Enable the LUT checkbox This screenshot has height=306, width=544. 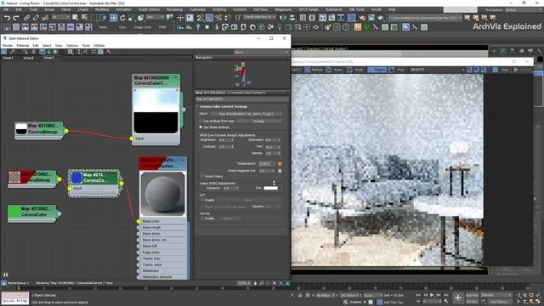click(202, 201)
